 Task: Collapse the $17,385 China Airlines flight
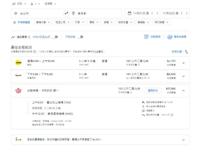click(184, 91)
